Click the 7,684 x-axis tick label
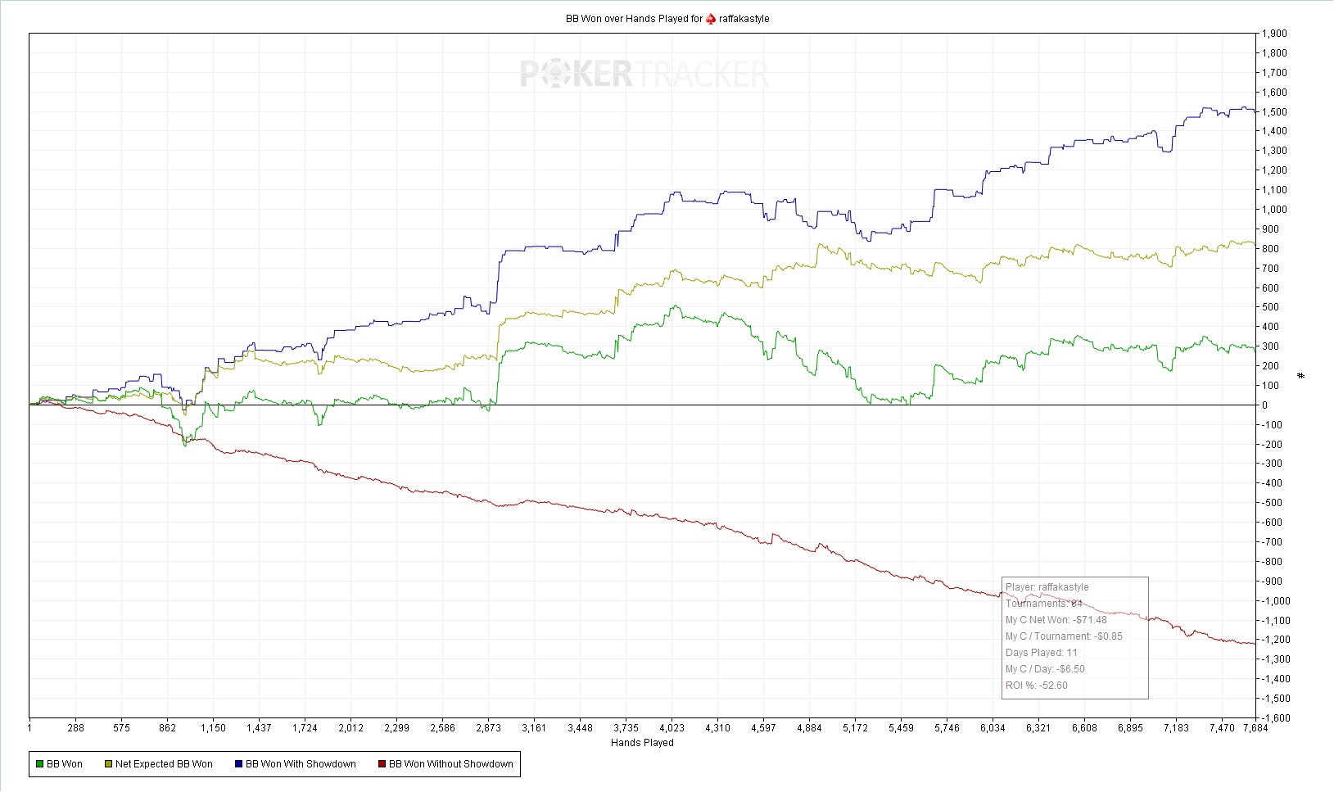Image resolution: width=1334 pixels, height=792 pixels. (x=1255, y=727)
